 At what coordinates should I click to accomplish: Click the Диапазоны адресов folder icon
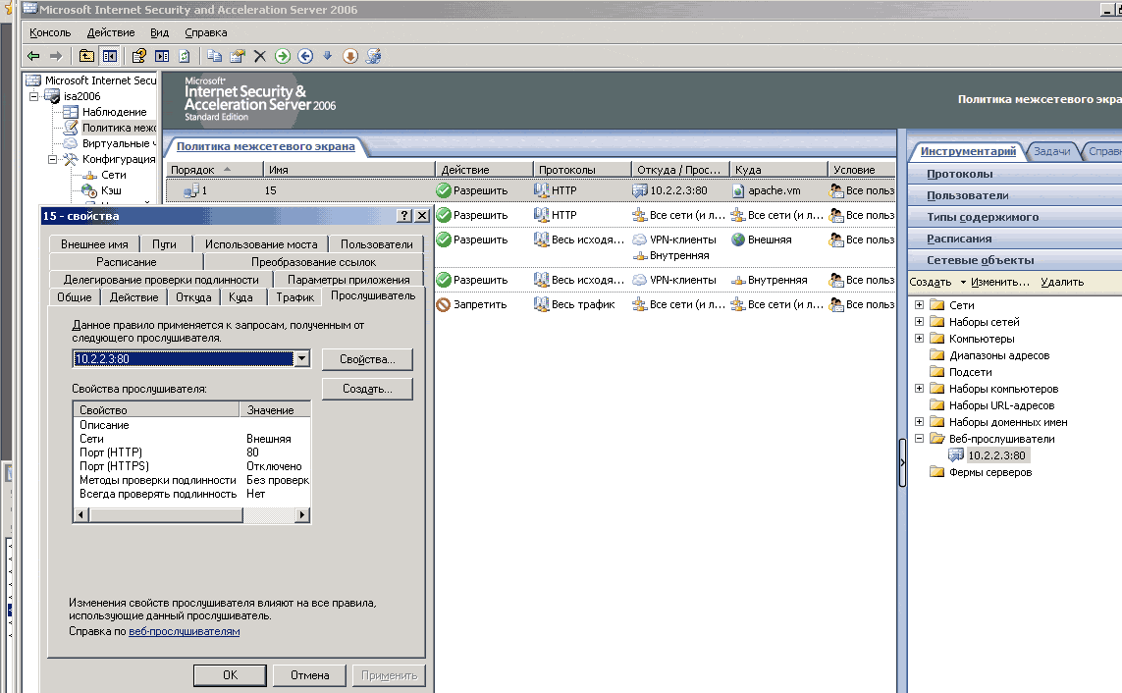(x=937, y=354)
